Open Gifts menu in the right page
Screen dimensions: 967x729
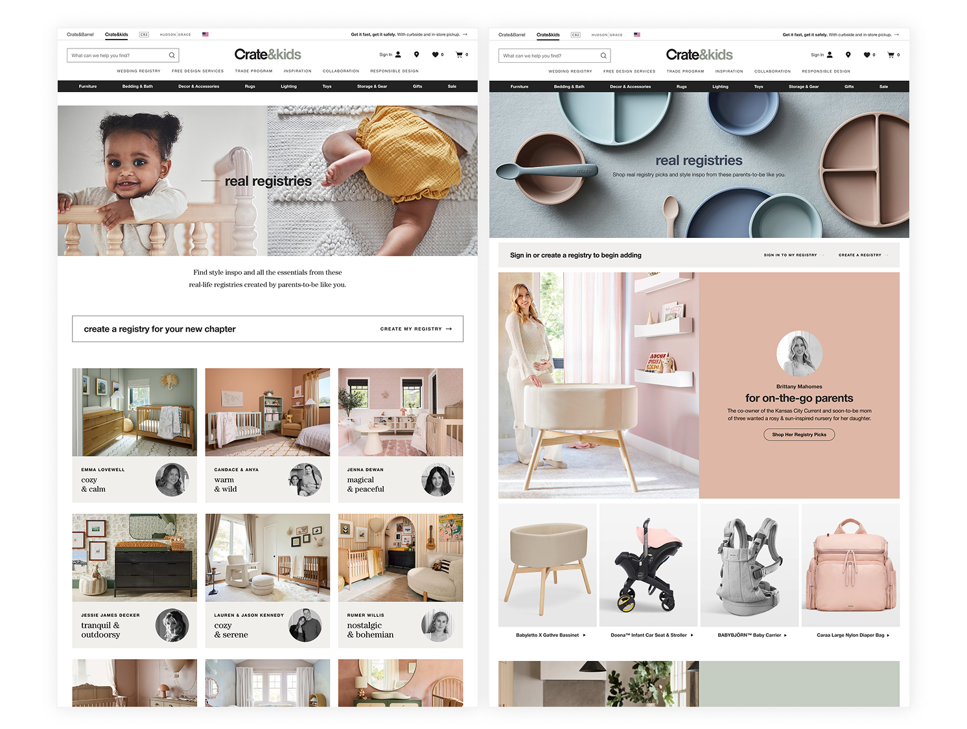coord(849,87)
